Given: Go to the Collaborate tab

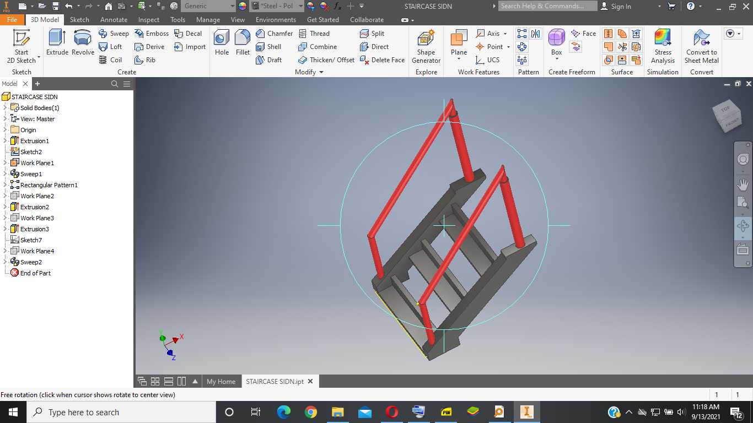Looking at the screenshot, I should (x=367, y=19).
